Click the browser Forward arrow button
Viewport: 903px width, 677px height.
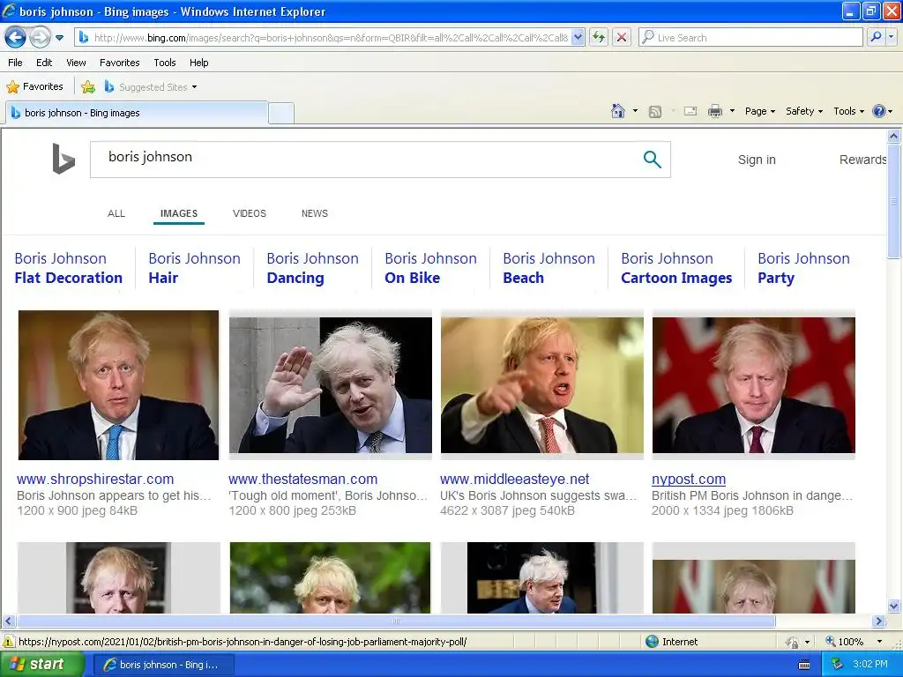40,38
